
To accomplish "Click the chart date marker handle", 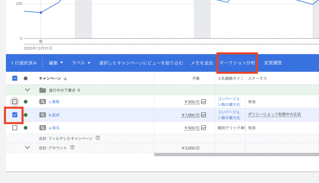I will 41,41.
